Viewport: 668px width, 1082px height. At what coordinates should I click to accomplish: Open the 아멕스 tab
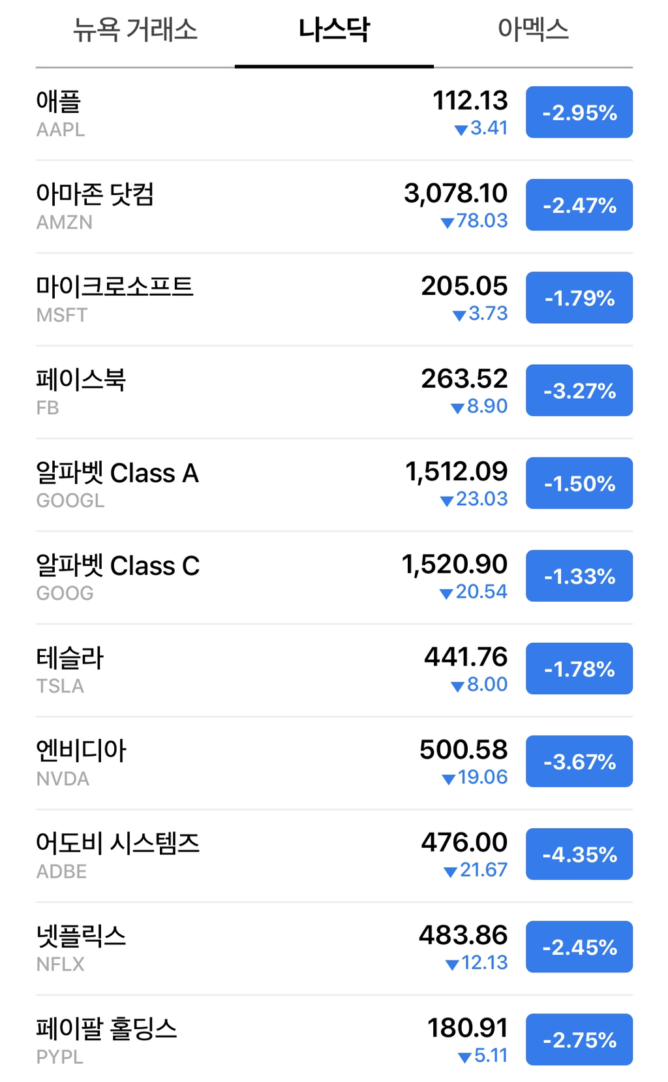[533, 30]
